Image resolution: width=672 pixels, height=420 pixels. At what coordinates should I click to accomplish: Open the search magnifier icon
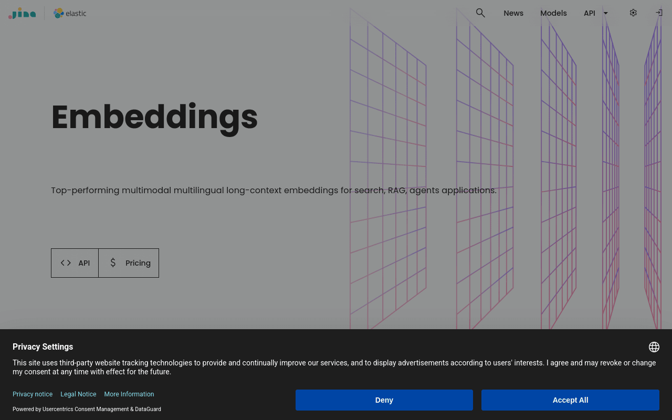[x=480, y=13]
